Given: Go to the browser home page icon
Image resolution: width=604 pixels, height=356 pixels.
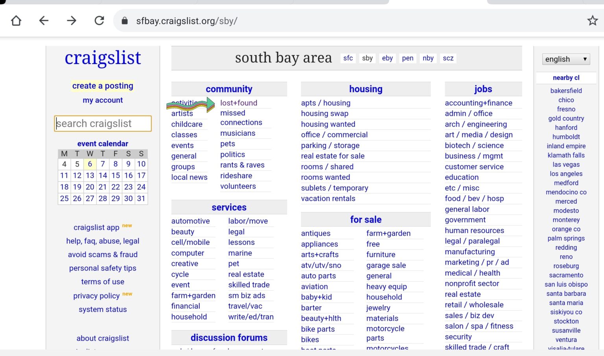Looking at the screenshot, I should coord(16,20).
